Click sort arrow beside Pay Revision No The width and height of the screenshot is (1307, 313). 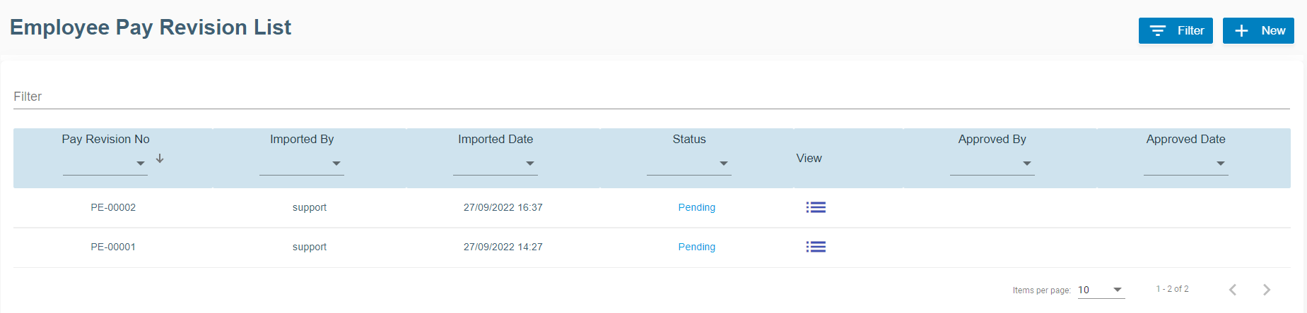[x=160, y=159]
